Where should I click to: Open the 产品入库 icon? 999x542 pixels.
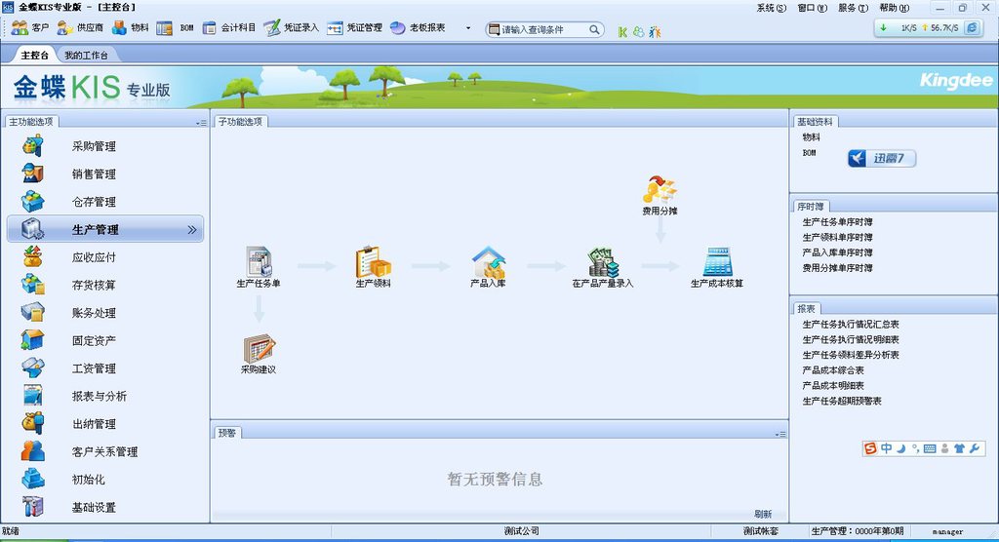click(x=488, y=262)
